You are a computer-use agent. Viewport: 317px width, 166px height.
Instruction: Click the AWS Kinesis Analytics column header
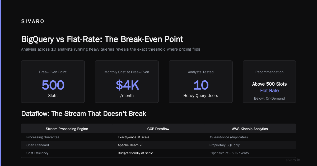click(x=250, y=129)
